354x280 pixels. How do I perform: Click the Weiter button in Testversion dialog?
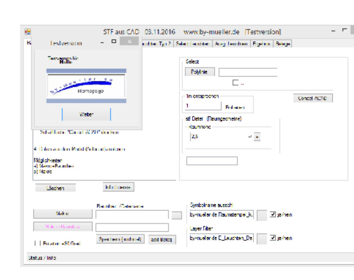point(86,114)
